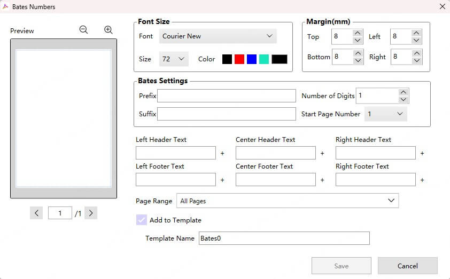Click plus icon beside Center Header Text

(x=322, y=154)
